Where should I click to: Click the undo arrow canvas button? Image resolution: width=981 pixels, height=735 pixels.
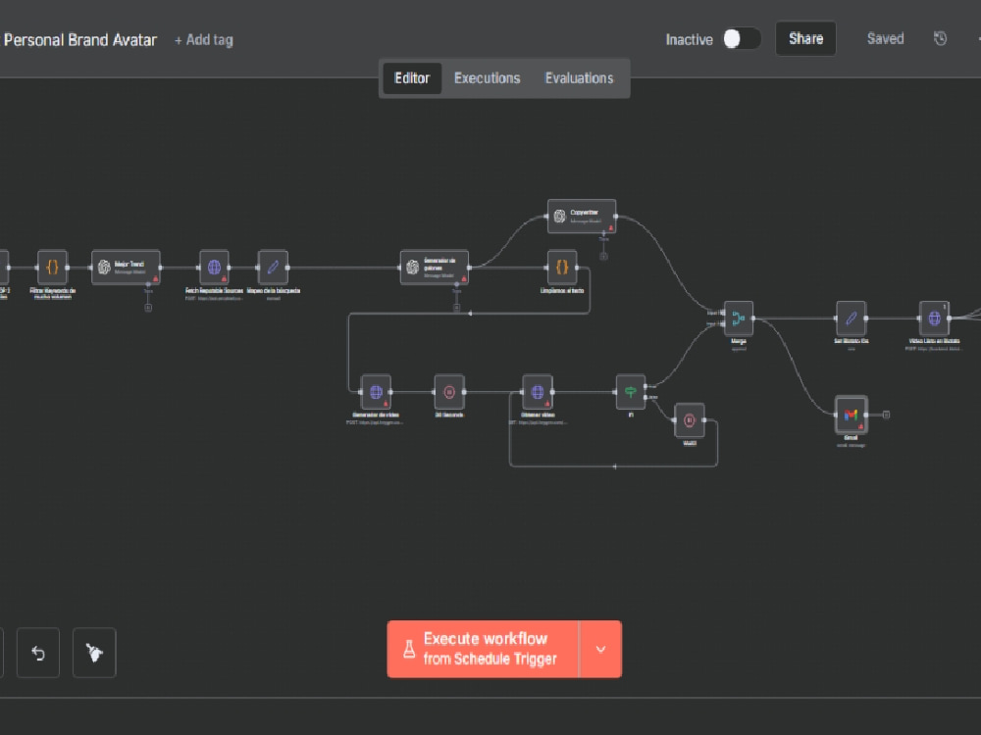[x=38, y=653]
